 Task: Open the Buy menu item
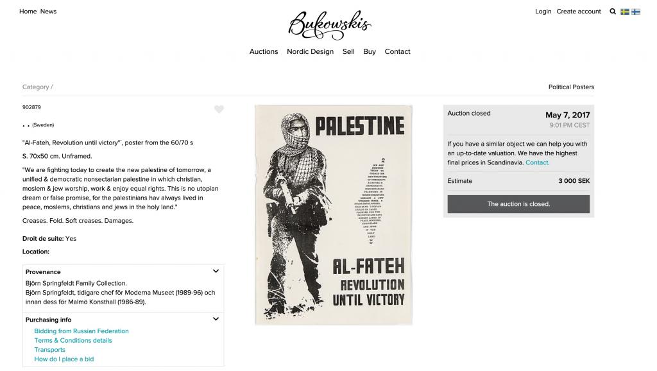tap(370, 51)
